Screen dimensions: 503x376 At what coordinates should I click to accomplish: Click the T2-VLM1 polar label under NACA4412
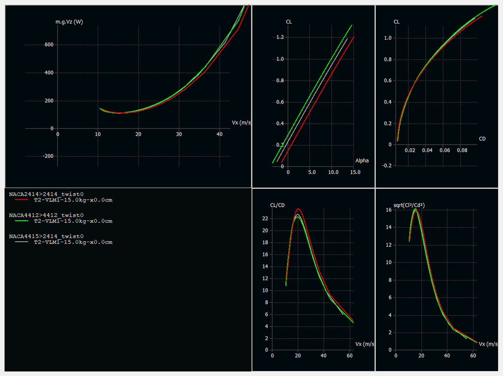coord(73,221)
